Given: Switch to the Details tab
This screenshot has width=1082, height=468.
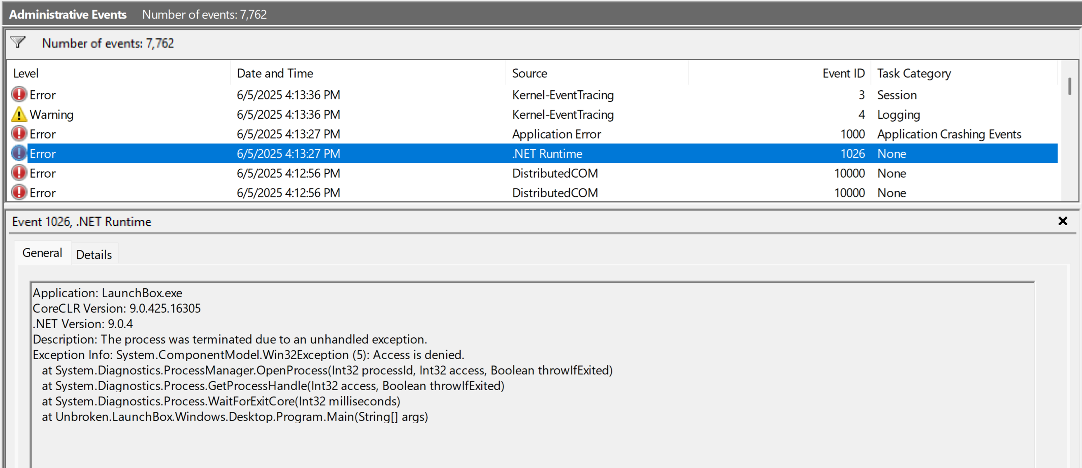Looking at the screenshot, I should pyautogui.click(x=94, y=254).
